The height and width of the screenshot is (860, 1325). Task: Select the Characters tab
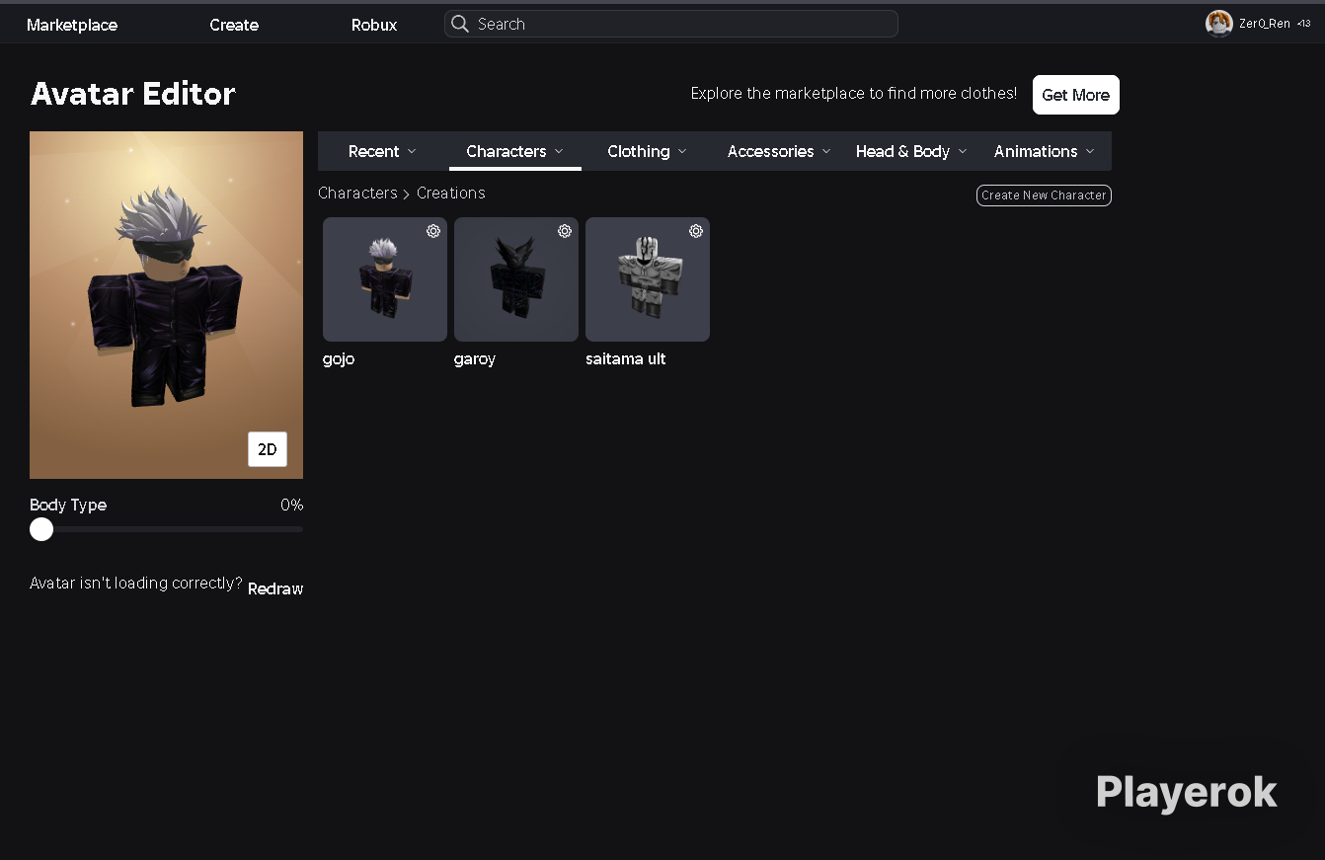tap(515, 151)
